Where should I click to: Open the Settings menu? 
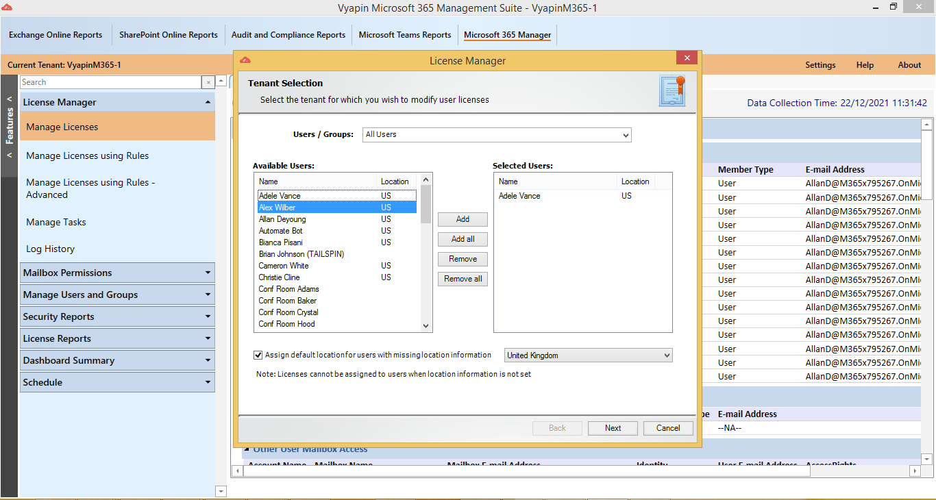tap(820, 65)
